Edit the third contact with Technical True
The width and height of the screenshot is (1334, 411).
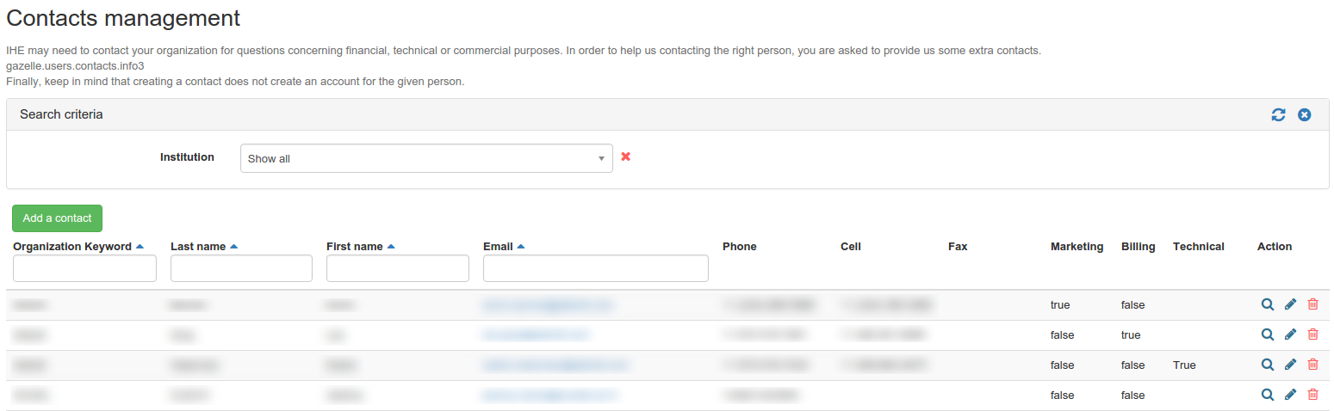(1290, 365)
